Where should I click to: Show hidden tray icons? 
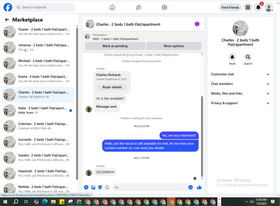(246, 202)
